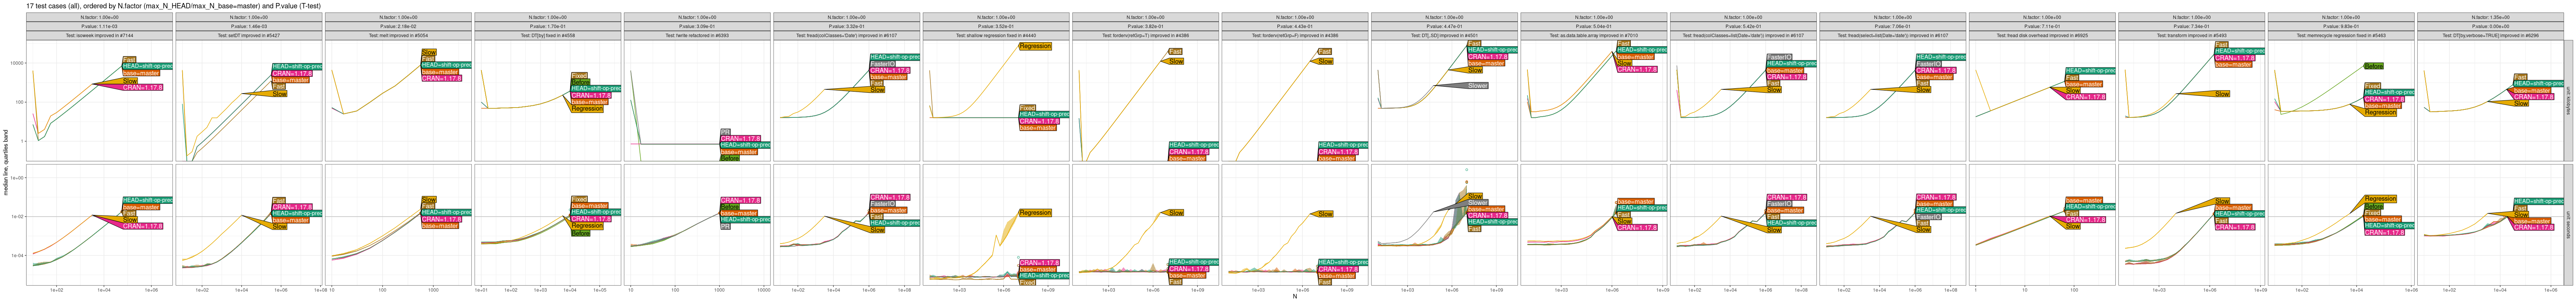Click the melt improved in #5054 panel title
Viewport: 2576px width, 303px height.
click(x=398, y=35)
